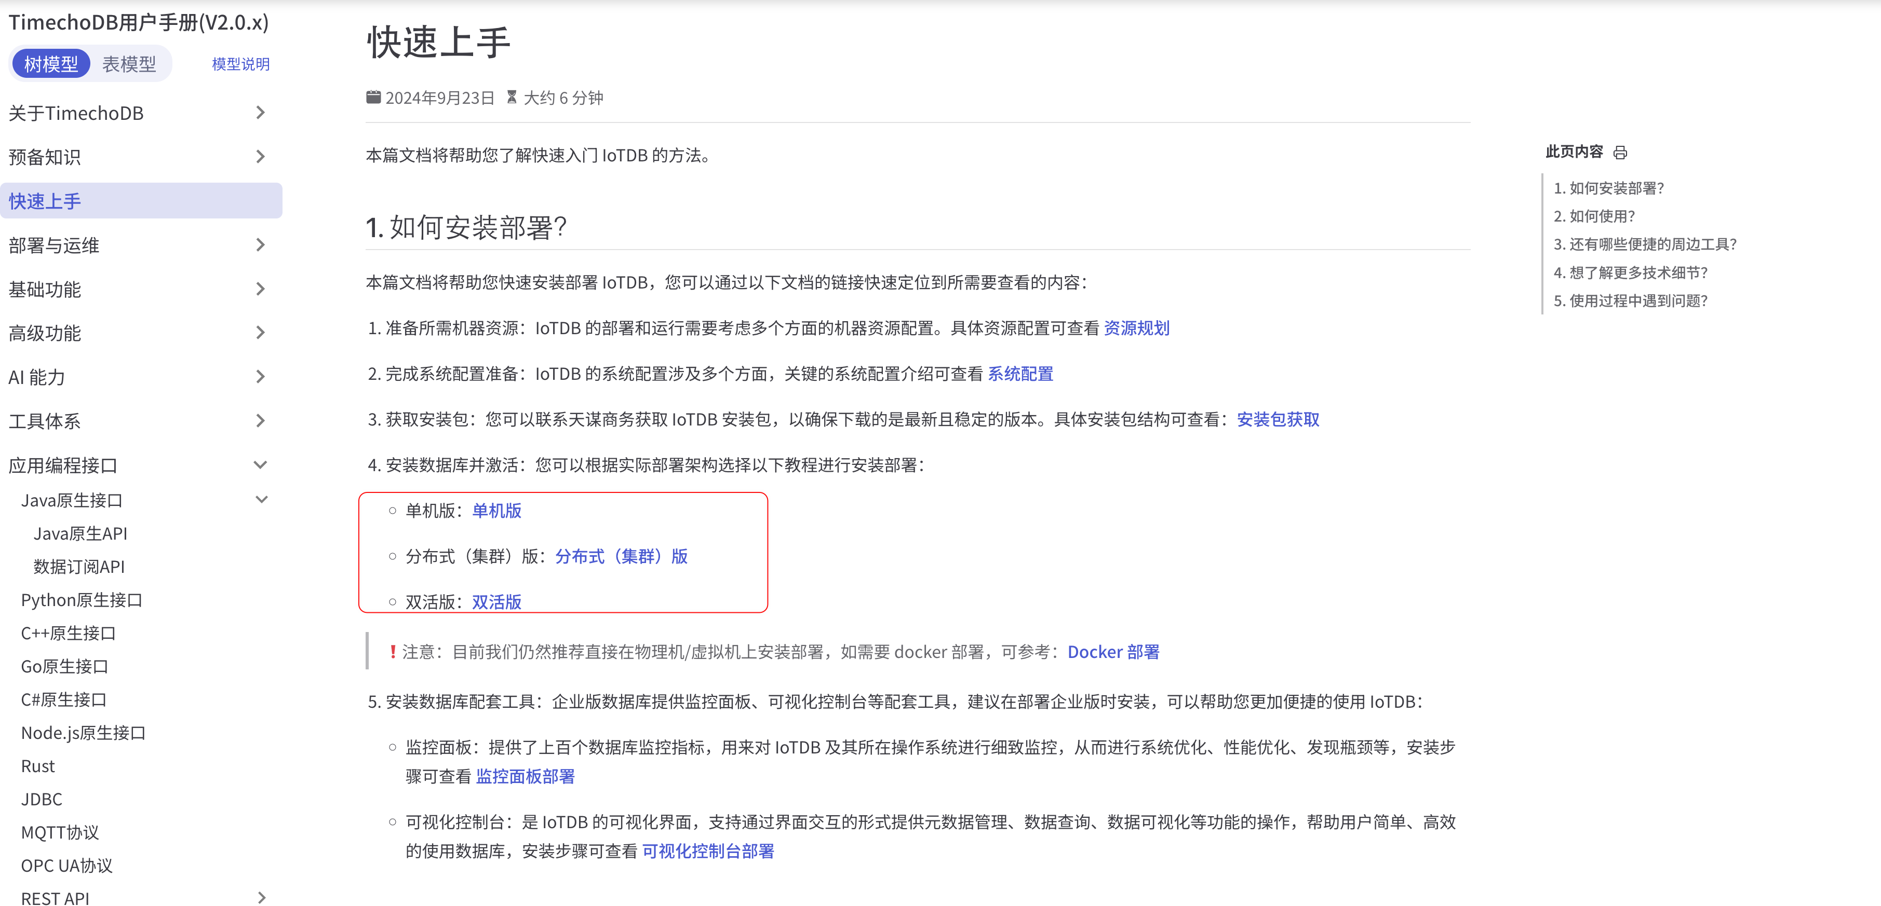Open the 模型说明 link

point(240,64)
